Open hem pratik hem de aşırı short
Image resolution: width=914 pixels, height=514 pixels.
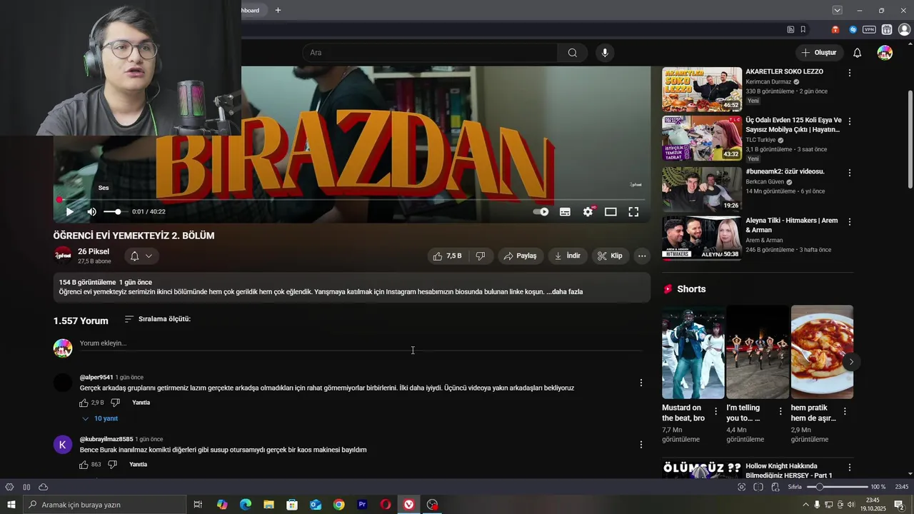pyautogui.click(x=822, y=352)
